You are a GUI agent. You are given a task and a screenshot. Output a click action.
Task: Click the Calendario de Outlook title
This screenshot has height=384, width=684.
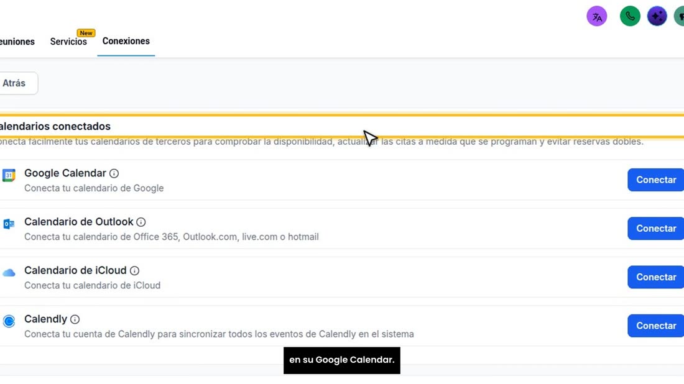pyautogui.click(x=79, y=222)
